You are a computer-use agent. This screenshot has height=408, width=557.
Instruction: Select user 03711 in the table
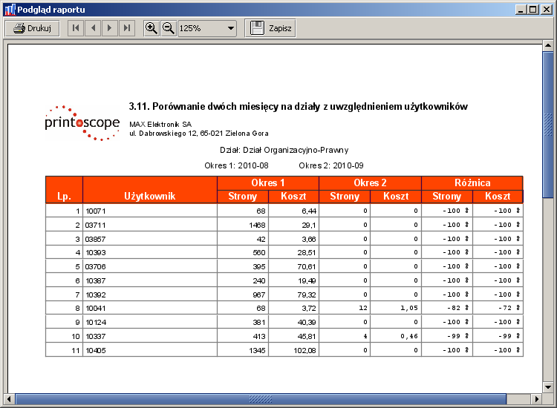[x=96, y=226]
